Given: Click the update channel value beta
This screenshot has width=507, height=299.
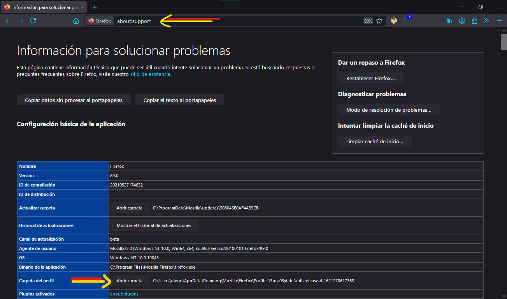Looking at the screenshot, I should 115,239.
